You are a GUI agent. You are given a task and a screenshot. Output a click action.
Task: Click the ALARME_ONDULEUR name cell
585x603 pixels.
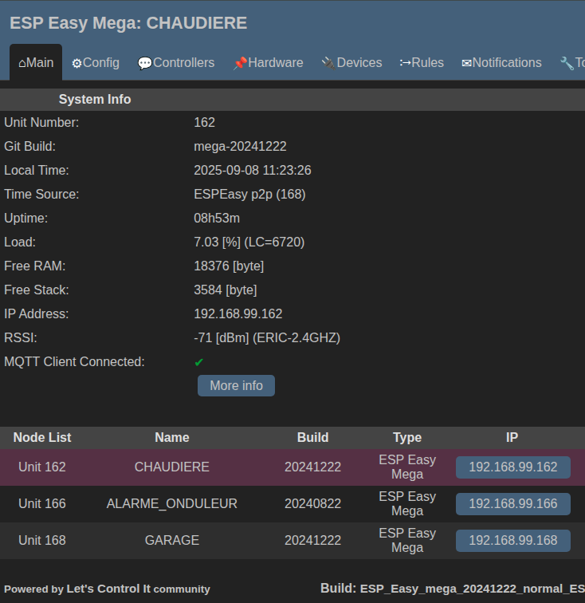pyautogui.click(x=172, y=504)
